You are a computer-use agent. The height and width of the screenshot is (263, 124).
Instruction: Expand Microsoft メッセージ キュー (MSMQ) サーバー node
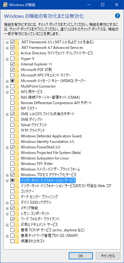[x=7, y=81]
